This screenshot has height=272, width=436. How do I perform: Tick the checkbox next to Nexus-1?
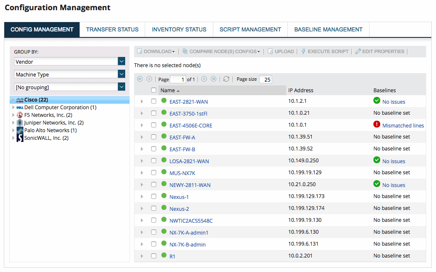(x=153, y=197)
